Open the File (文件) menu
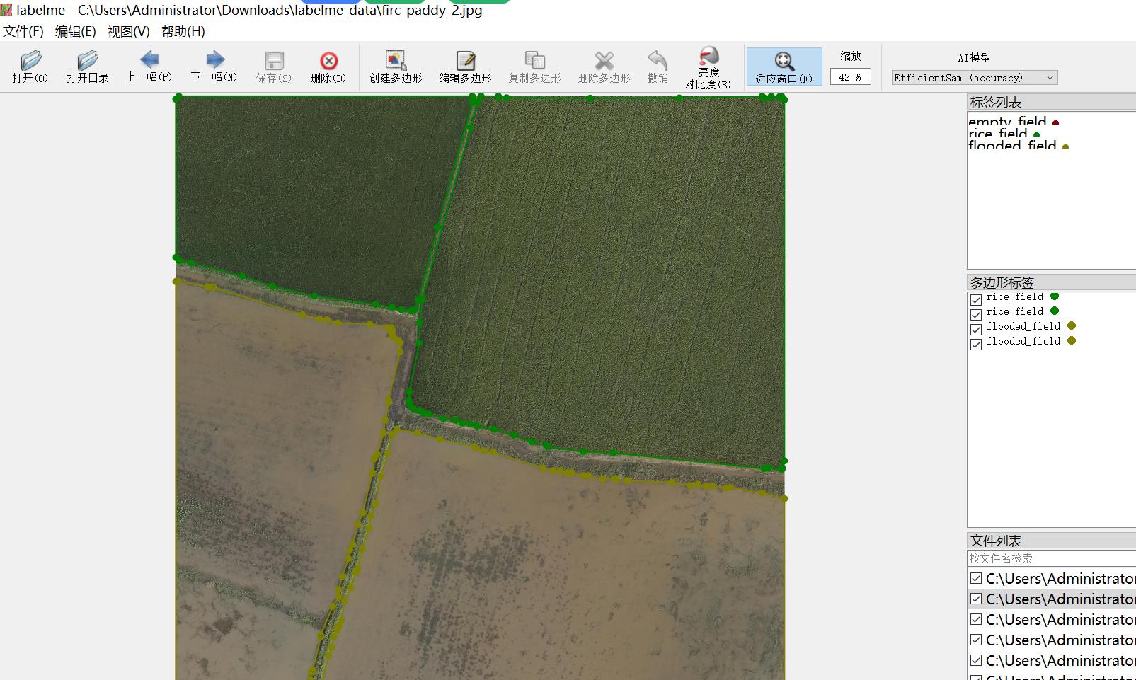This screenshot has height=680, width=1136. tap(23, 32)
